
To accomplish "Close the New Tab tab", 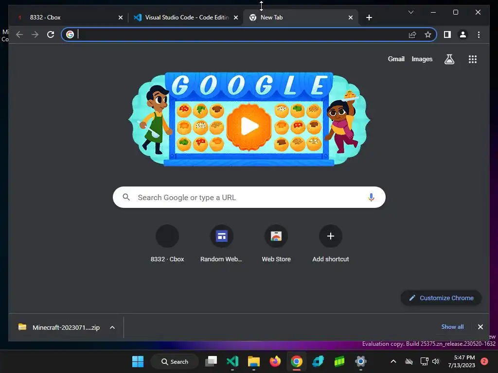I will click(351, 17).
